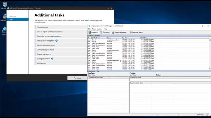211x118 pixels.
Task: Select Export row started 7:32:17 AM
Action: click(124, 60)
